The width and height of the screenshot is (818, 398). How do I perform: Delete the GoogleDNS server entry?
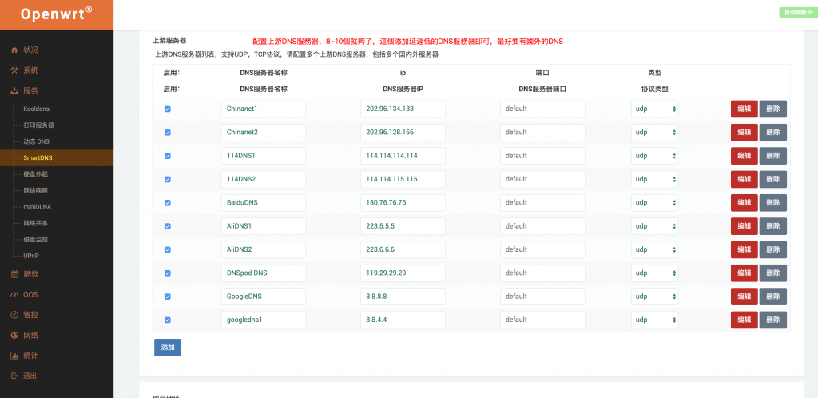click(x=772, y=297)
